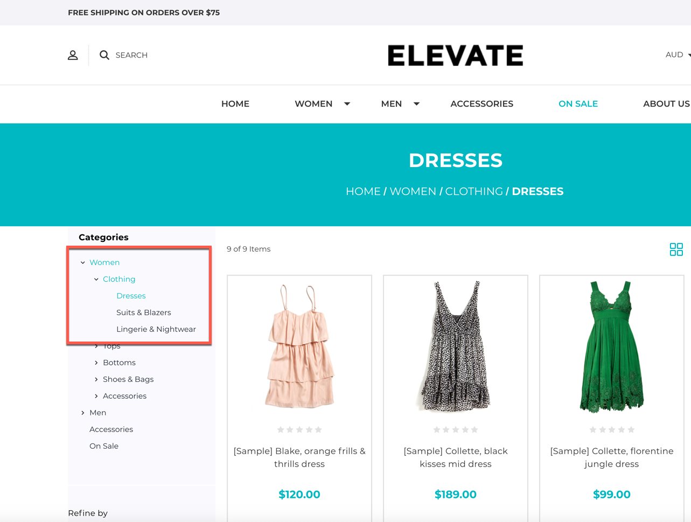Expand the MEN menu arrow
Viewport: 691px width, 522px height.
[x=416, y=104]
